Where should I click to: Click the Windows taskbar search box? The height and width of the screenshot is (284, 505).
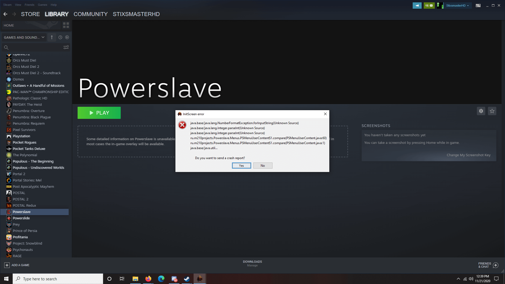click(x=58, y=279)
